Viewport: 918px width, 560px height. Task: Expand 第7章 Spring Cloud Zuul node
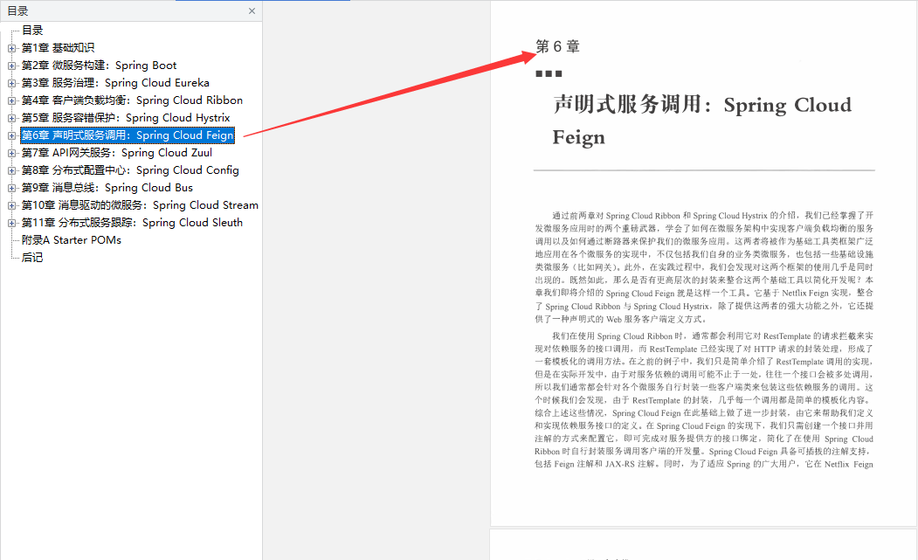click(x=11, y=154)
